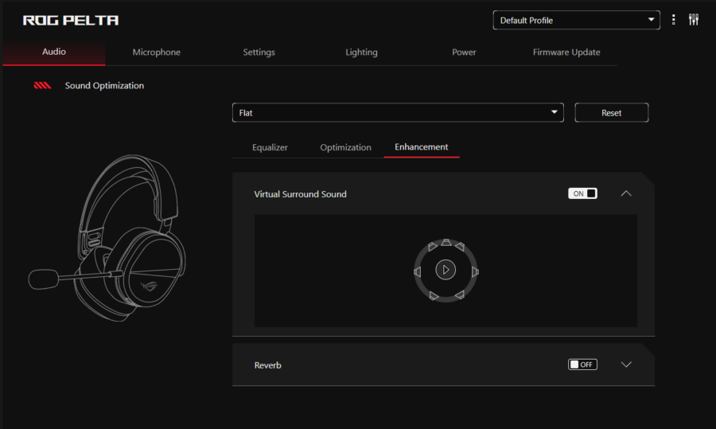
Task: Open the three-dot profile options menu
Action: coord(674,20)
